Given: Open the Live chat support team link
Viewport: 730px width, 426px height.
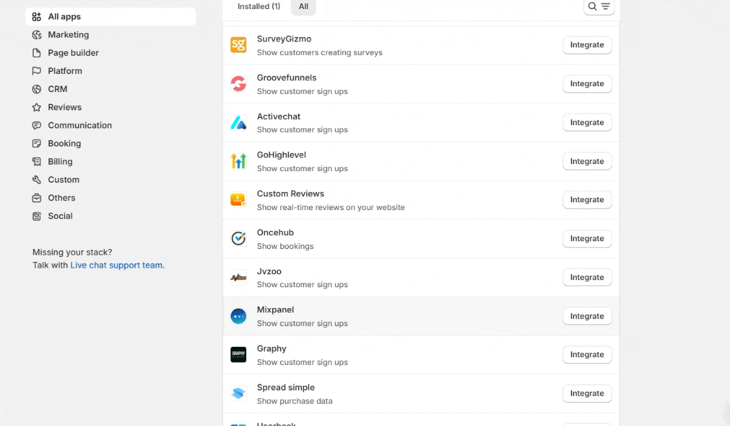Looking at the screenshot, I should (x=116, y=265).
